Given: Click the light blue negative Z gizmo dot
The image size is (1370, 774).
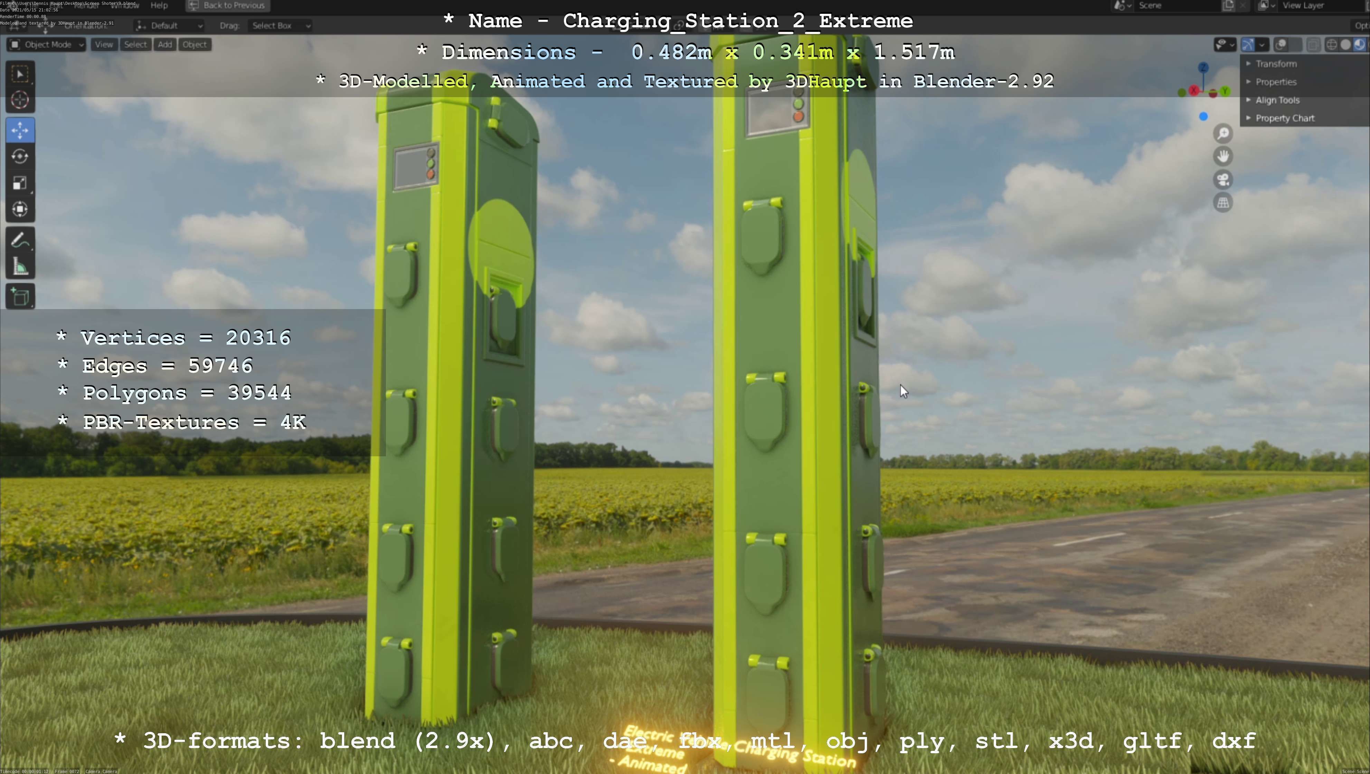Looking at the screenshot, I should pyautogui.click(x=1203, y=116).
